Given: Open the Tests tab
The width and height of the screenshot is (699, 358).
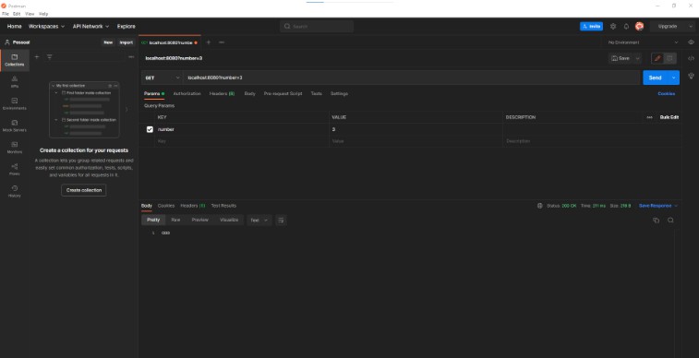Looking at the screenshot, I should pos(316,93).
